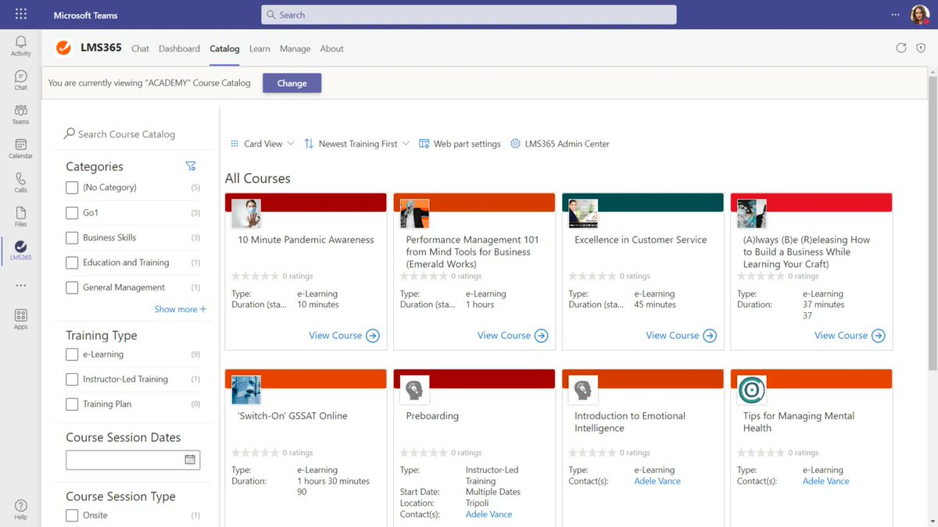
Task: Open the calendar picker under Course Session Dates
Action: tap(190, 460)
